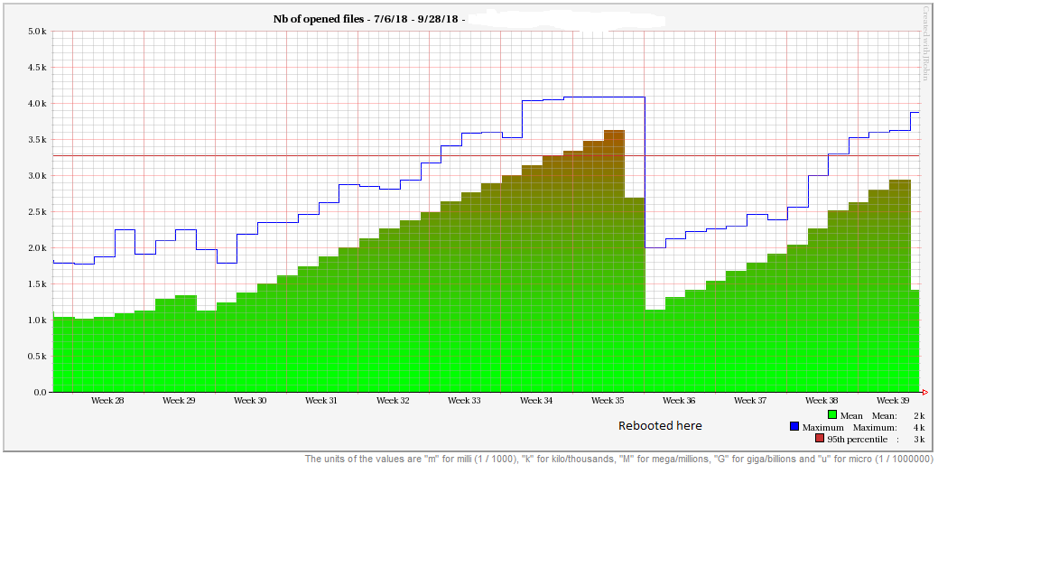Click the green Mean legend swatch
The height and width of the screenshot is (585, 1040).
coord(832,415)
